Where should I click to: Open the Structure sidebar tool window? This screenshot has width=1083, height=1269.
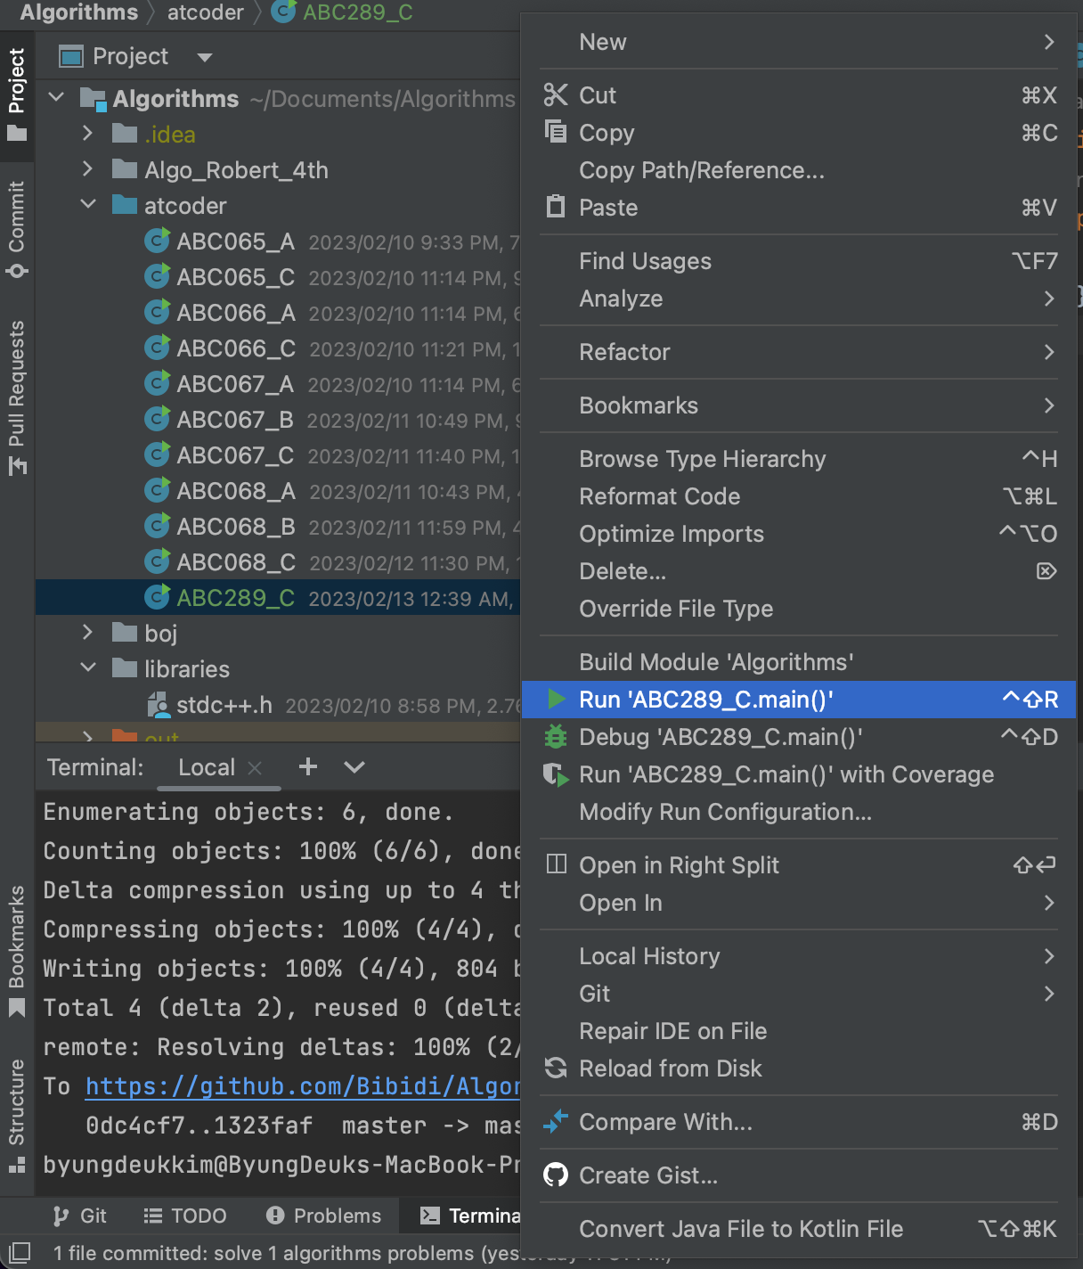click(17, 1116)
